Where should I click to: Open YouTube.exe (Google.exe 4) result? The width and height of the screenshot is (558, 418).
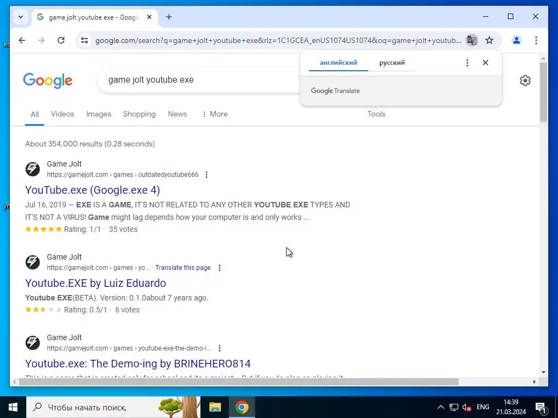93,190
